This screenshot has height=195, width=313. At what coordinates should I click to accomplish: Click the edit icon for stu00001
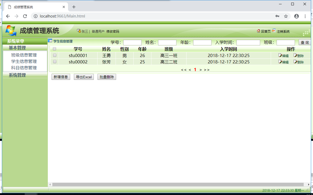click(x=280, y=55)
